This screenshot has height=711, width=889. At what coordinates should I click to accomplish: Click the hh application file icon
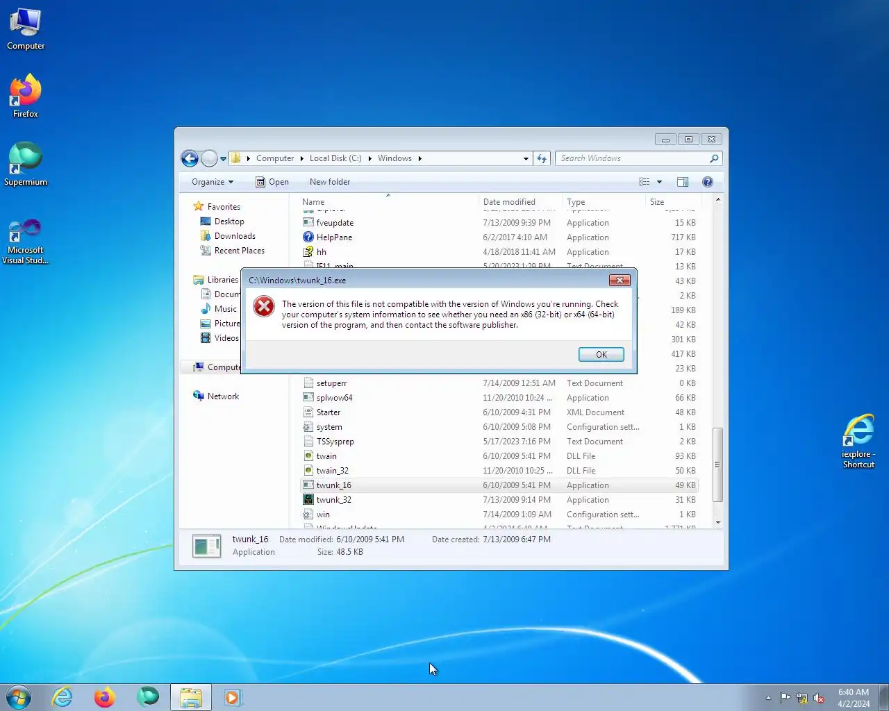308,252
